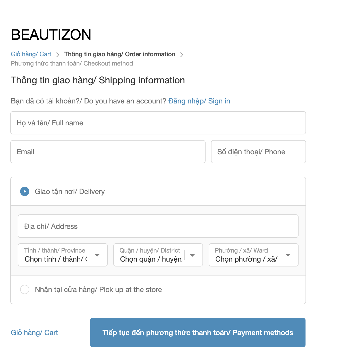Click the BEAUTIZON store logo
The image size is (339, 356).
tap(51, 35)
